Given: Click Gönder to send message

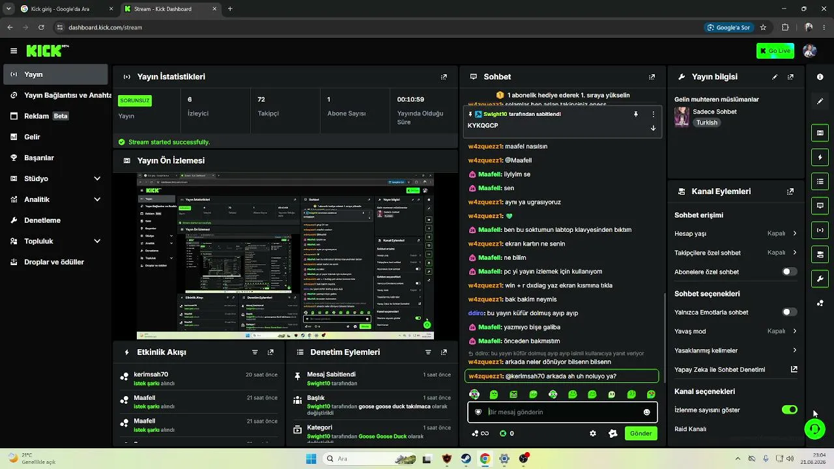Looking at the screenshot, I should [640, 433].
